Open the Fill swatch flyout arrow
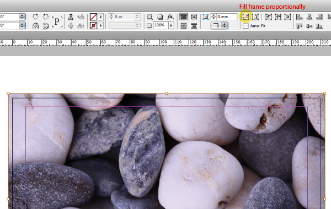This screenshot has height=209, width=331. point(101,17)
